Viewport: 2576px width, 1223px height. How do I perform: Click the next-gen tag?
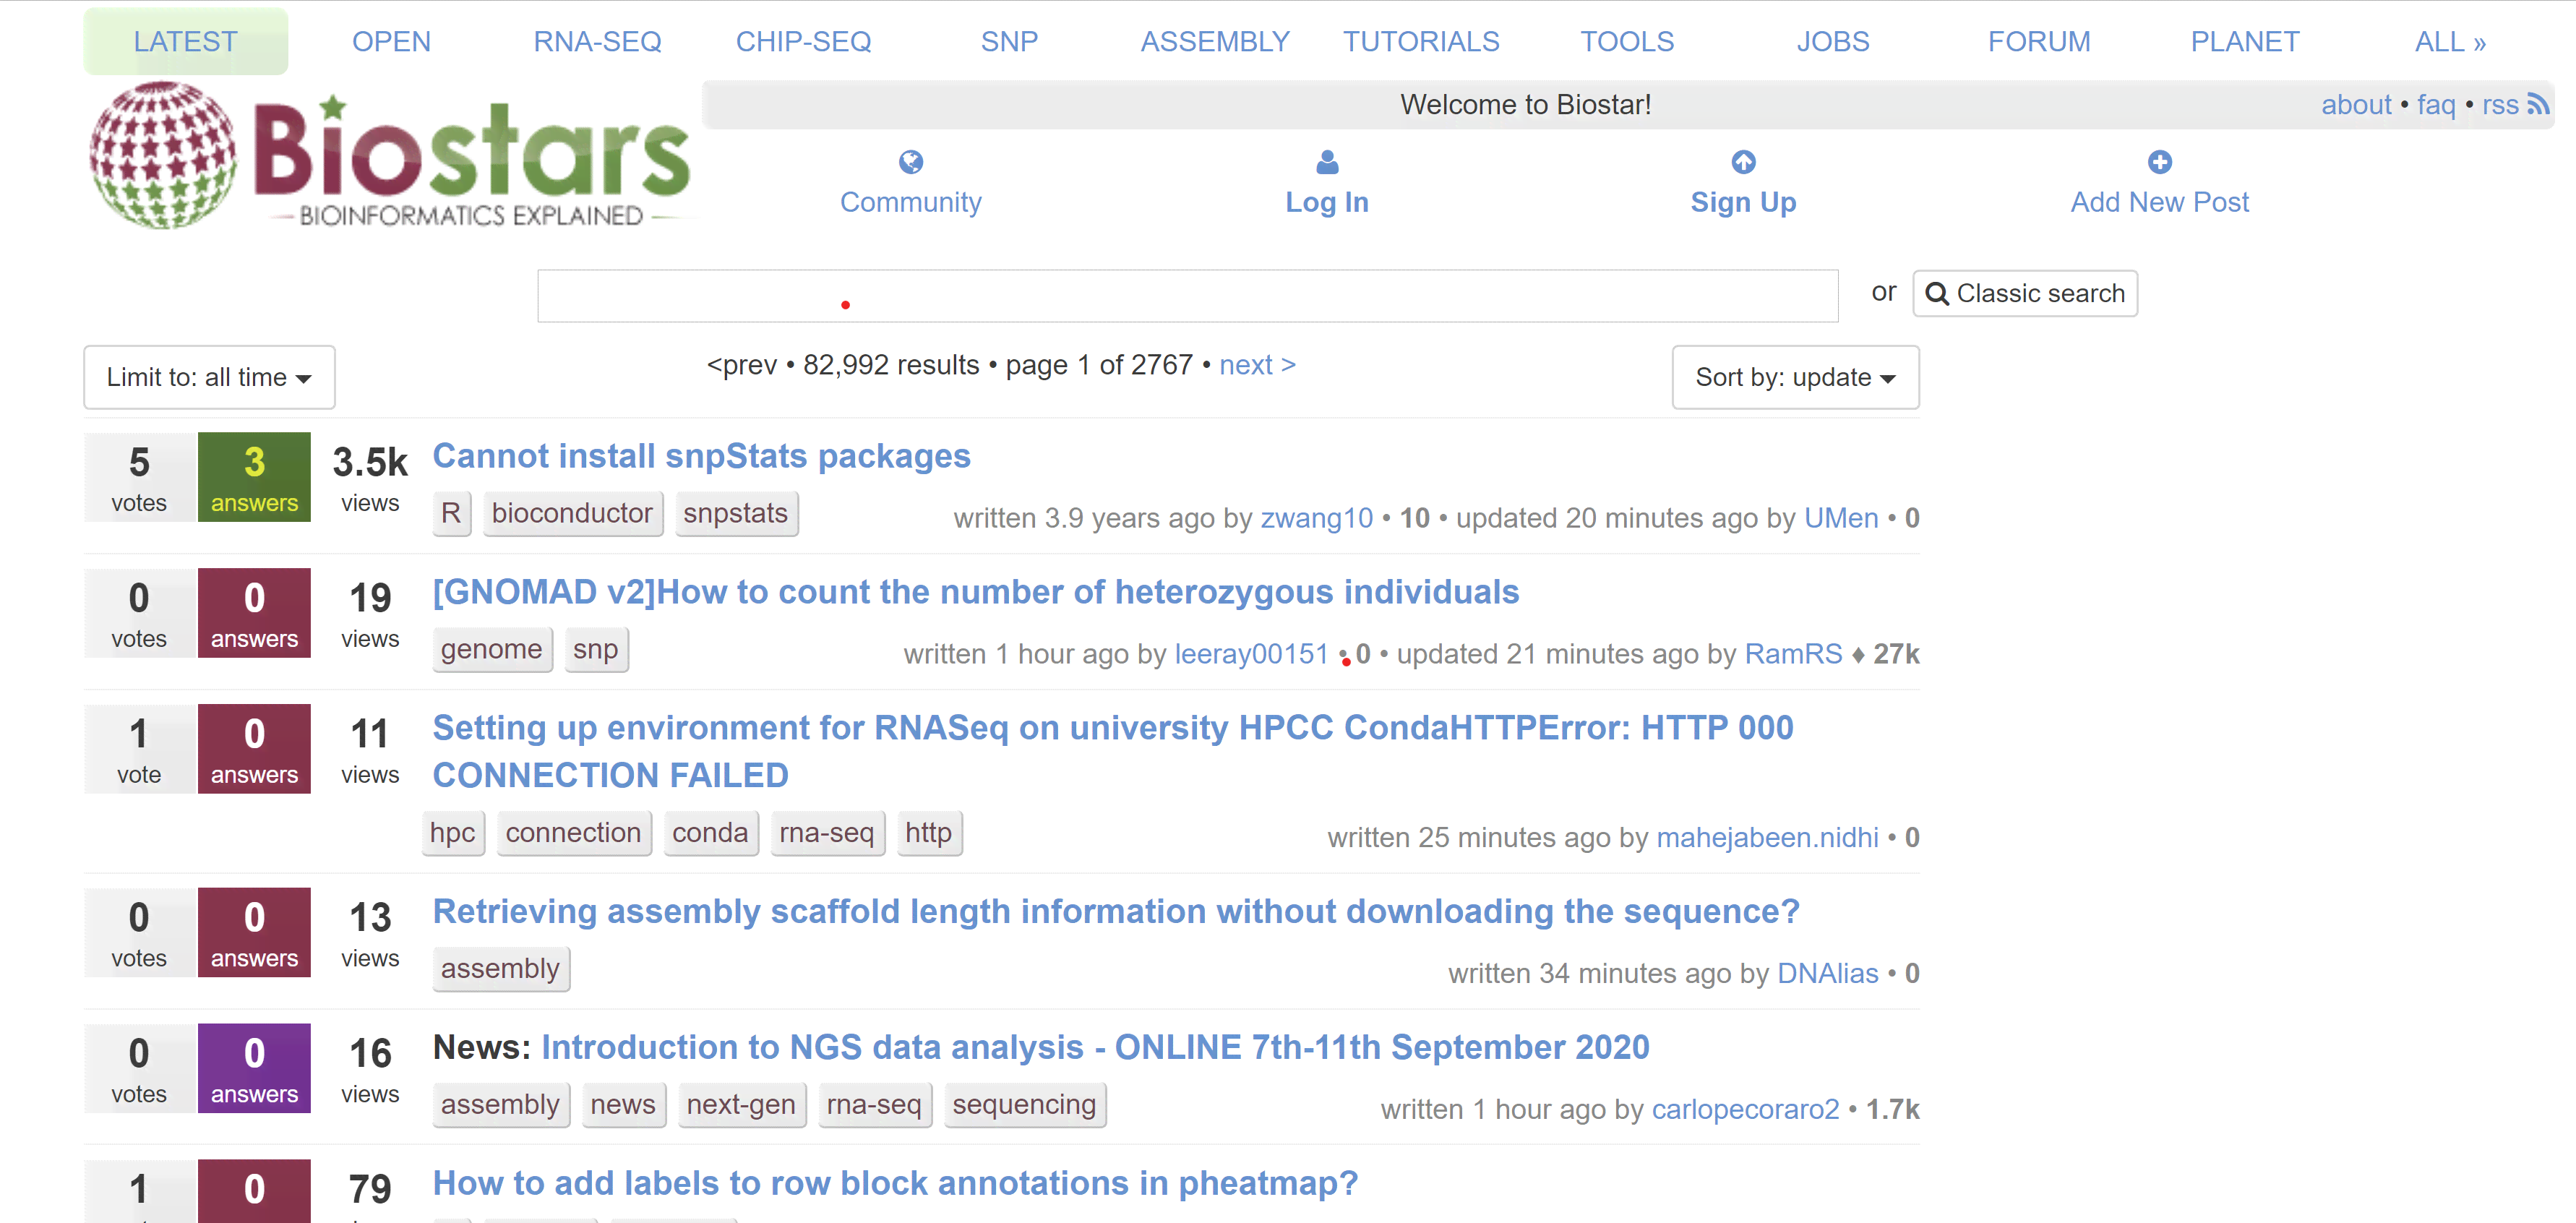741,1105
